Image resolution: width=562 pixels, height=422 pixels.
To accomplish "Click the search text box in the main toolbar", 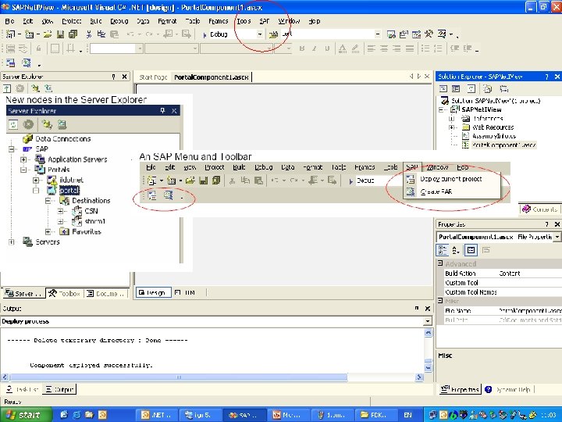I will pos(327,34).
